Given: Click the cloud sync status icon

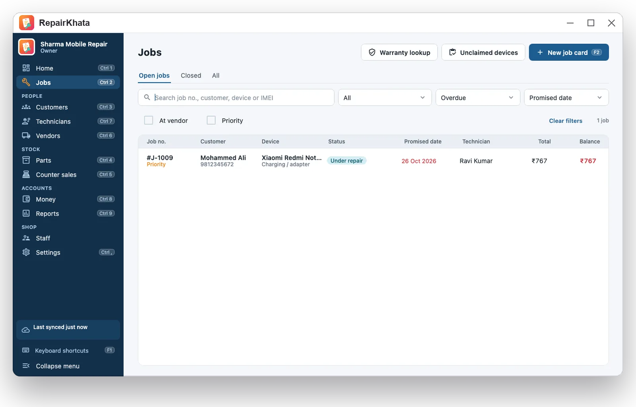Looking at the screenshot, I should (x=26, y=330).
